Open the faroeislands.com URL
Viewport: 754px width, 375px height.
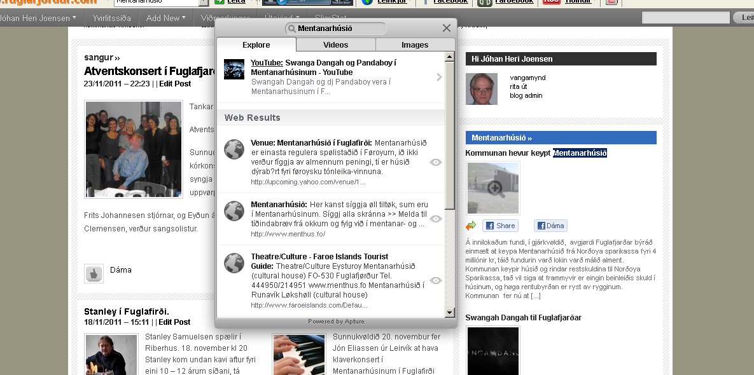click(309, 305)
